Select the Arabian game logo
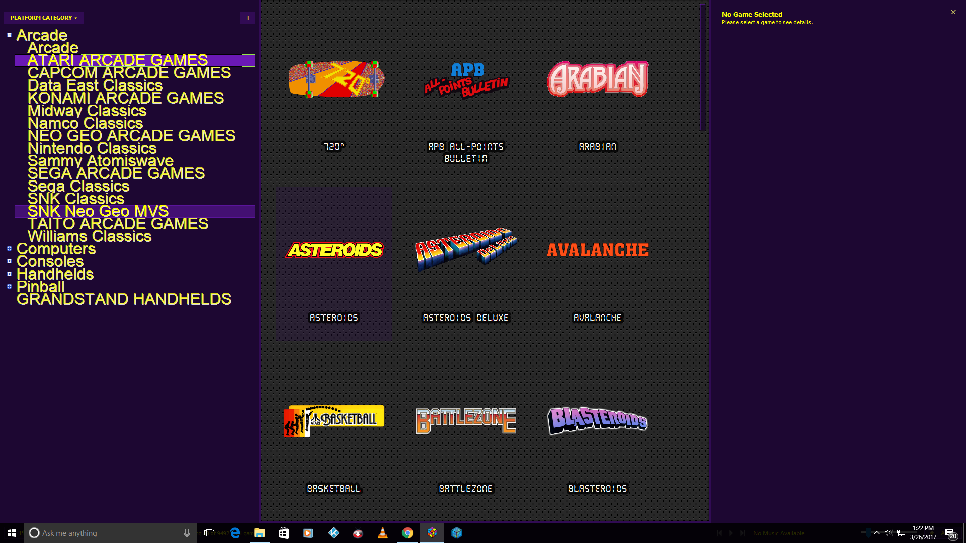966x543 pixels. click(598, 79)
